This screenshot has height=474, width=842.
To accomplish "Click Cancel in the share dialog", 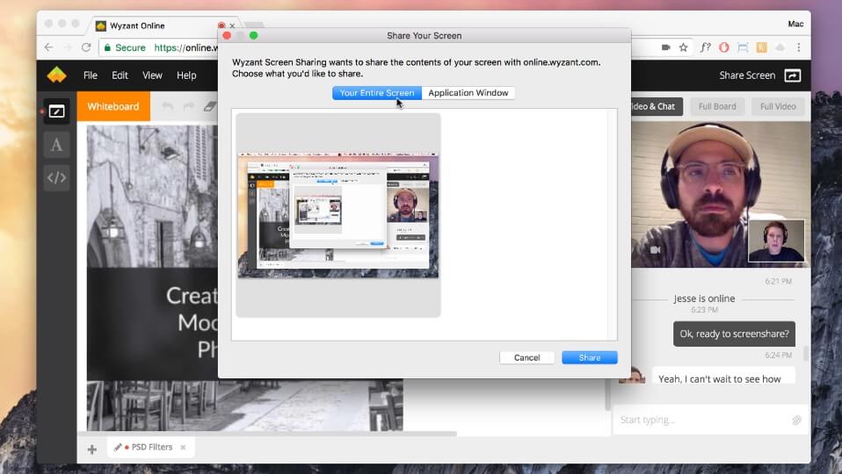I will [526, 358].
